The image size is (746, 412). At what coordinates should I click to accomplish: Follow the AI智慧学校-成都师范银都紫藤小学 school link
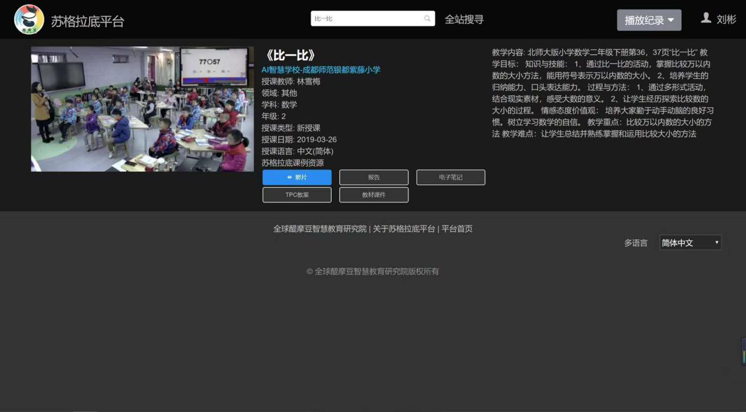click(321, 69)
